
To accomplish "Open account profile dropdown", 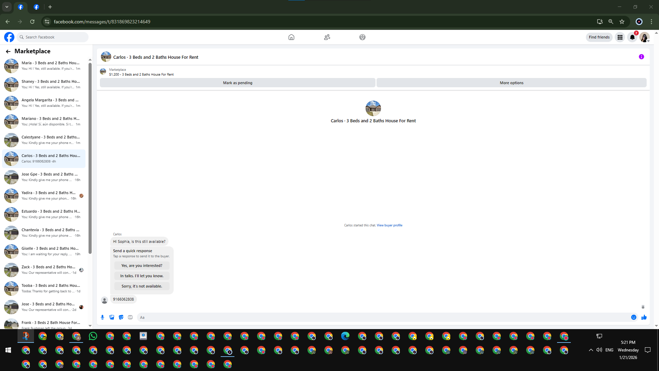I will tap(644, 37).
